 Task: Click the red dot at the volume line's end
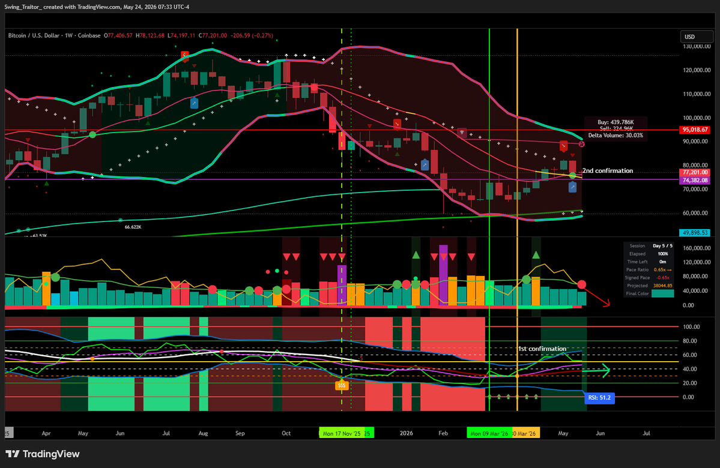pos(582,285)
